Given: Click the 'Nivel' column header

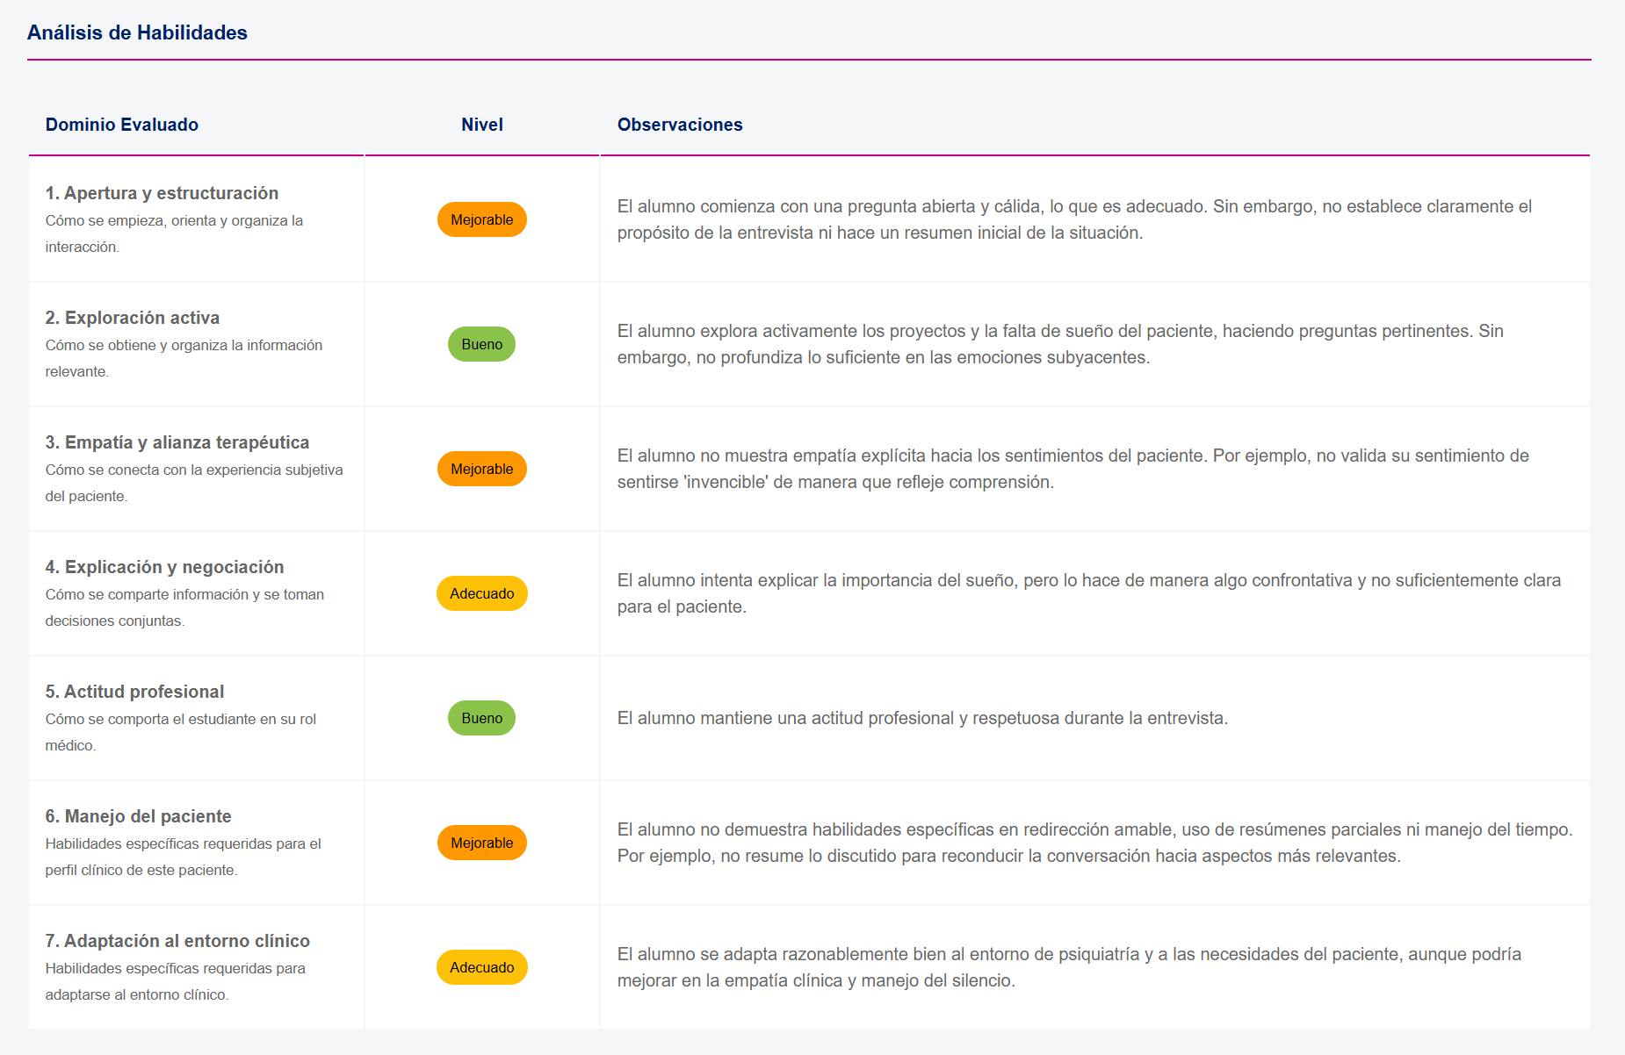Looking at the screenshot, I should [482, 125].
